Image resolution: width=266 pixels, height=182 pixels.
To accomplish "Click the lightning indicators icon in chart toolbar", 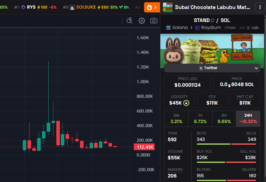I will pyautogui.click(x=130, y=21).
